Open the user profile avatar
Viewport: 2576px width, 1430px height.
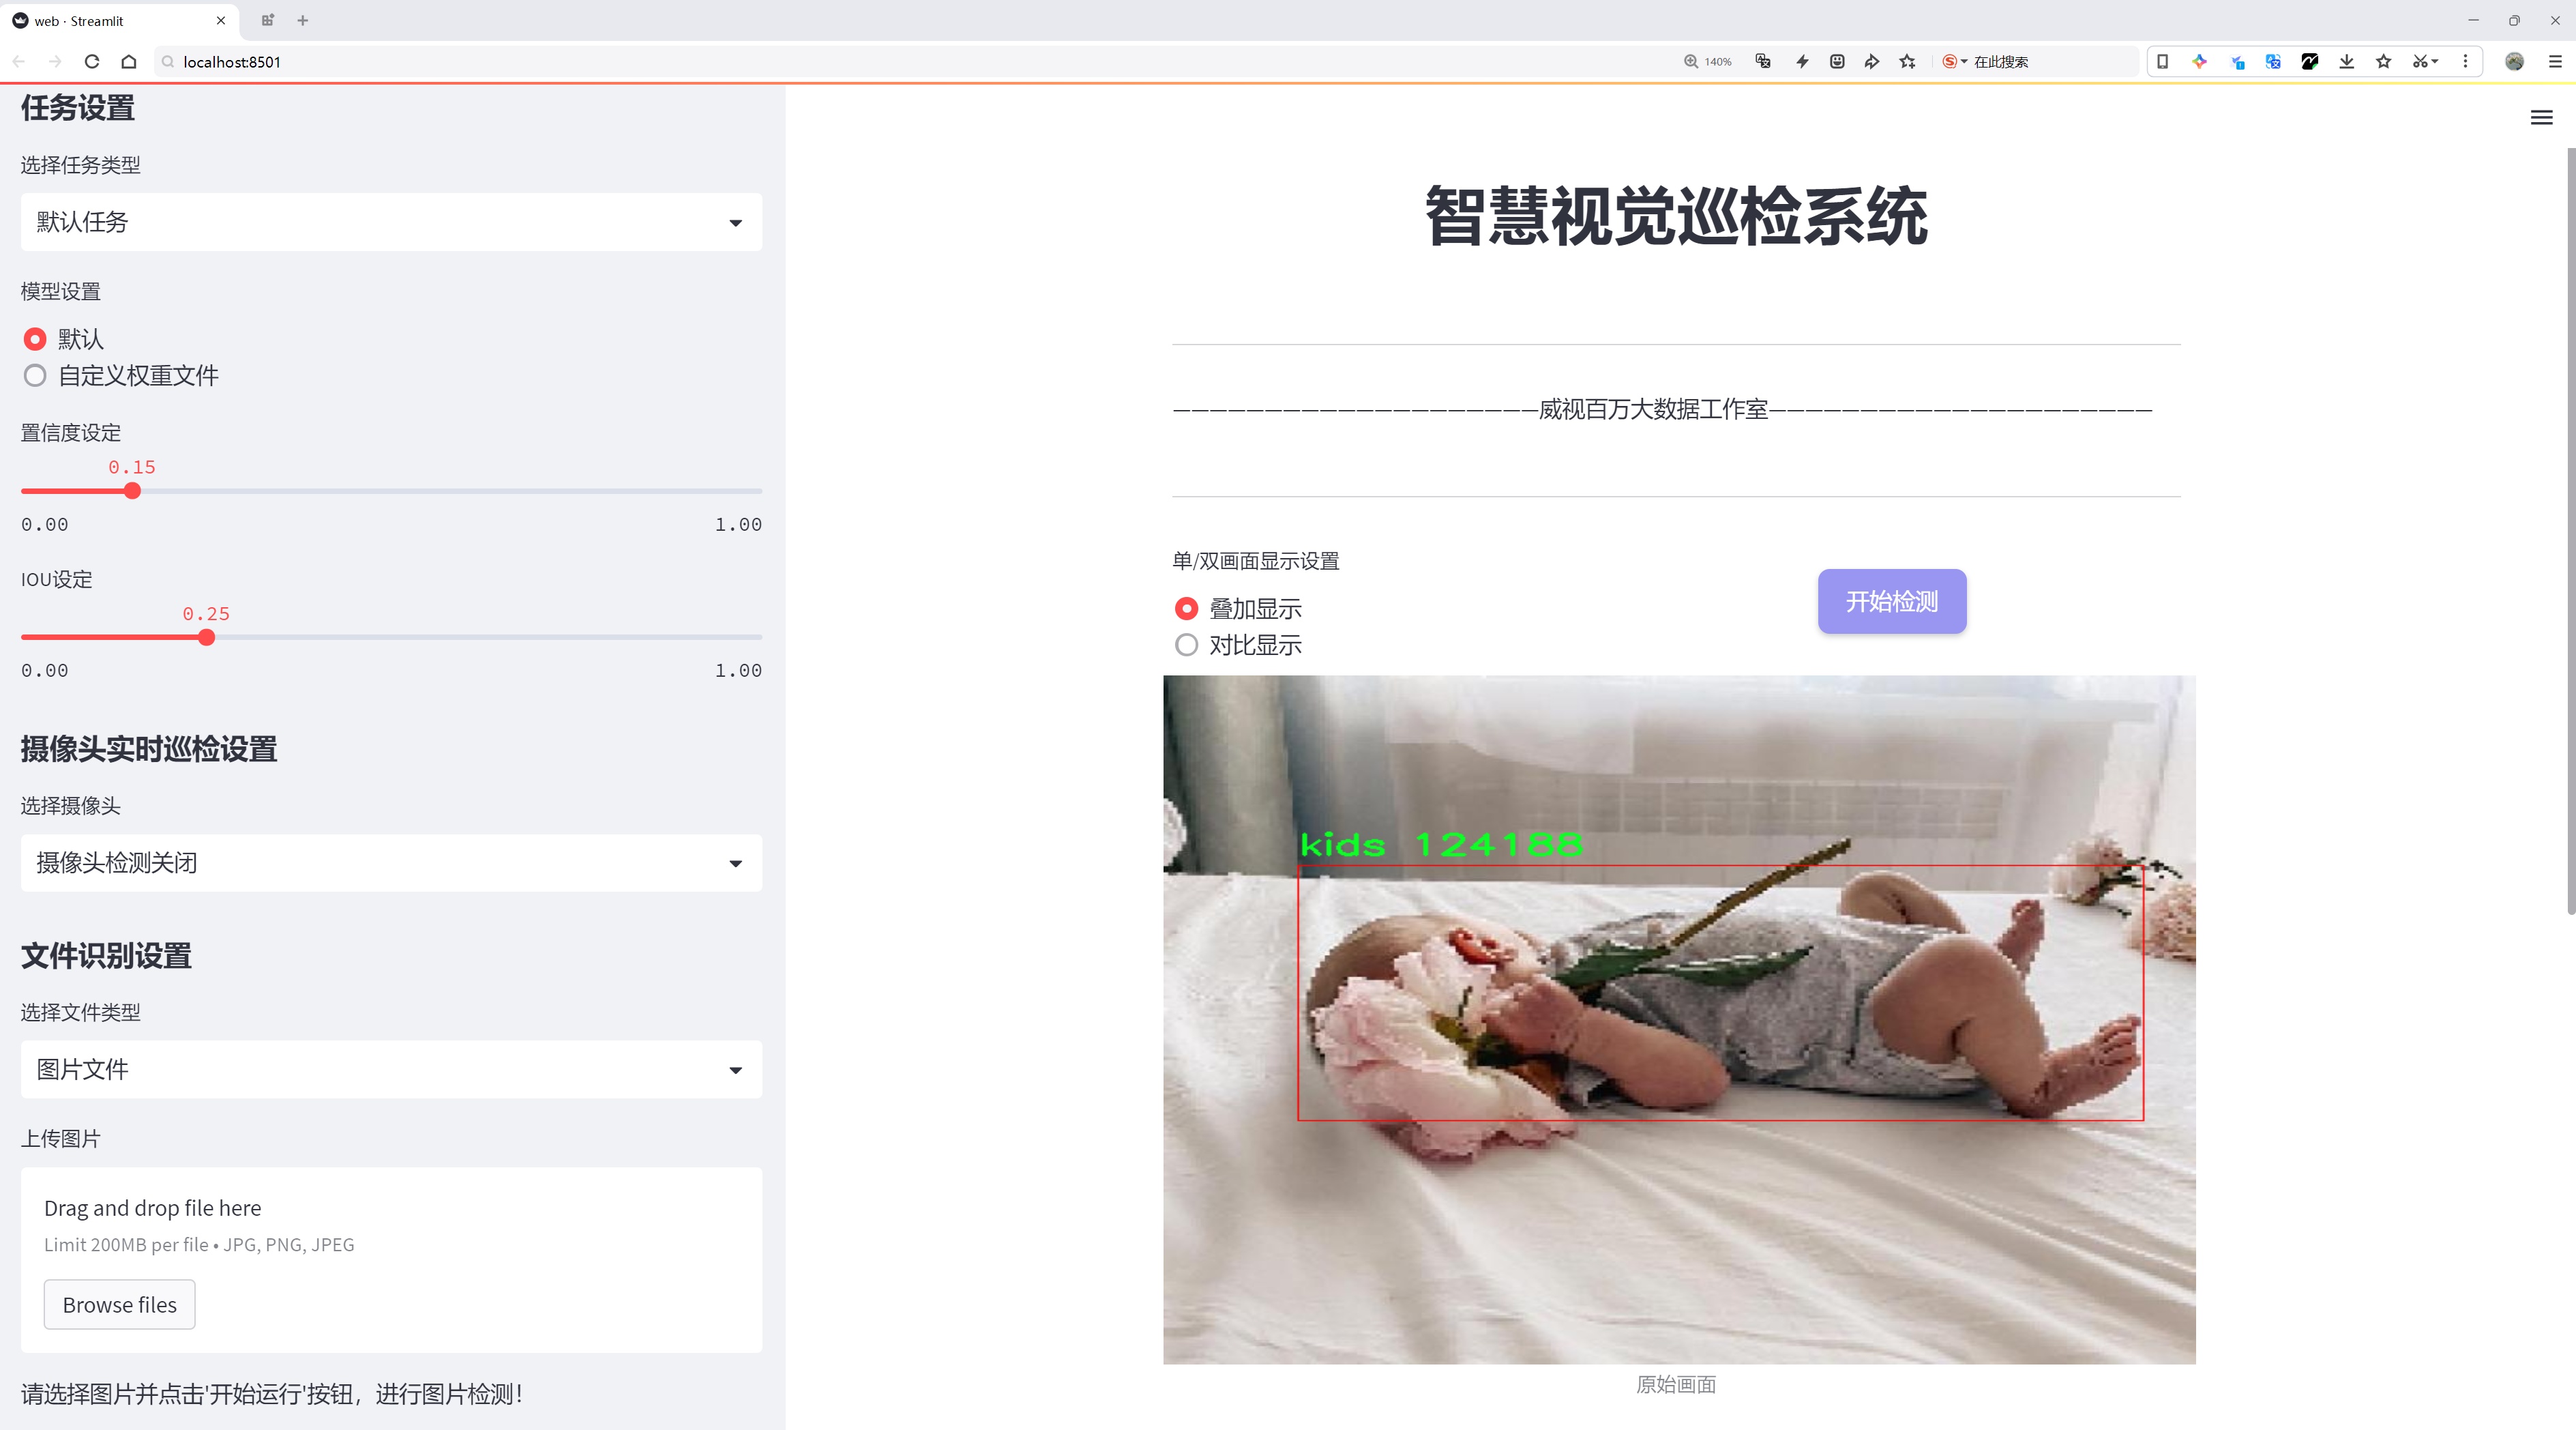click(x=2514, y=62)
